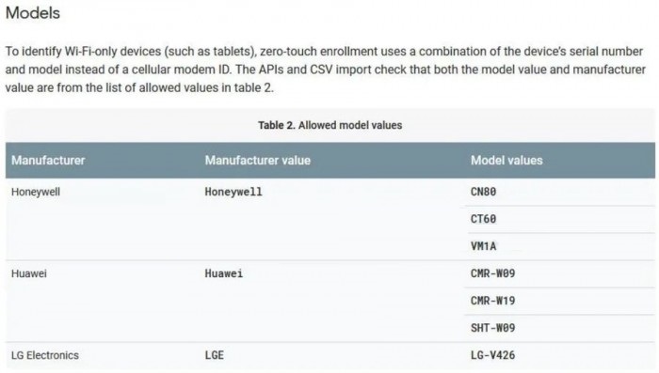Click model value LG-V426
This screenshot has height=373, width=659.
tap(492, 355)
